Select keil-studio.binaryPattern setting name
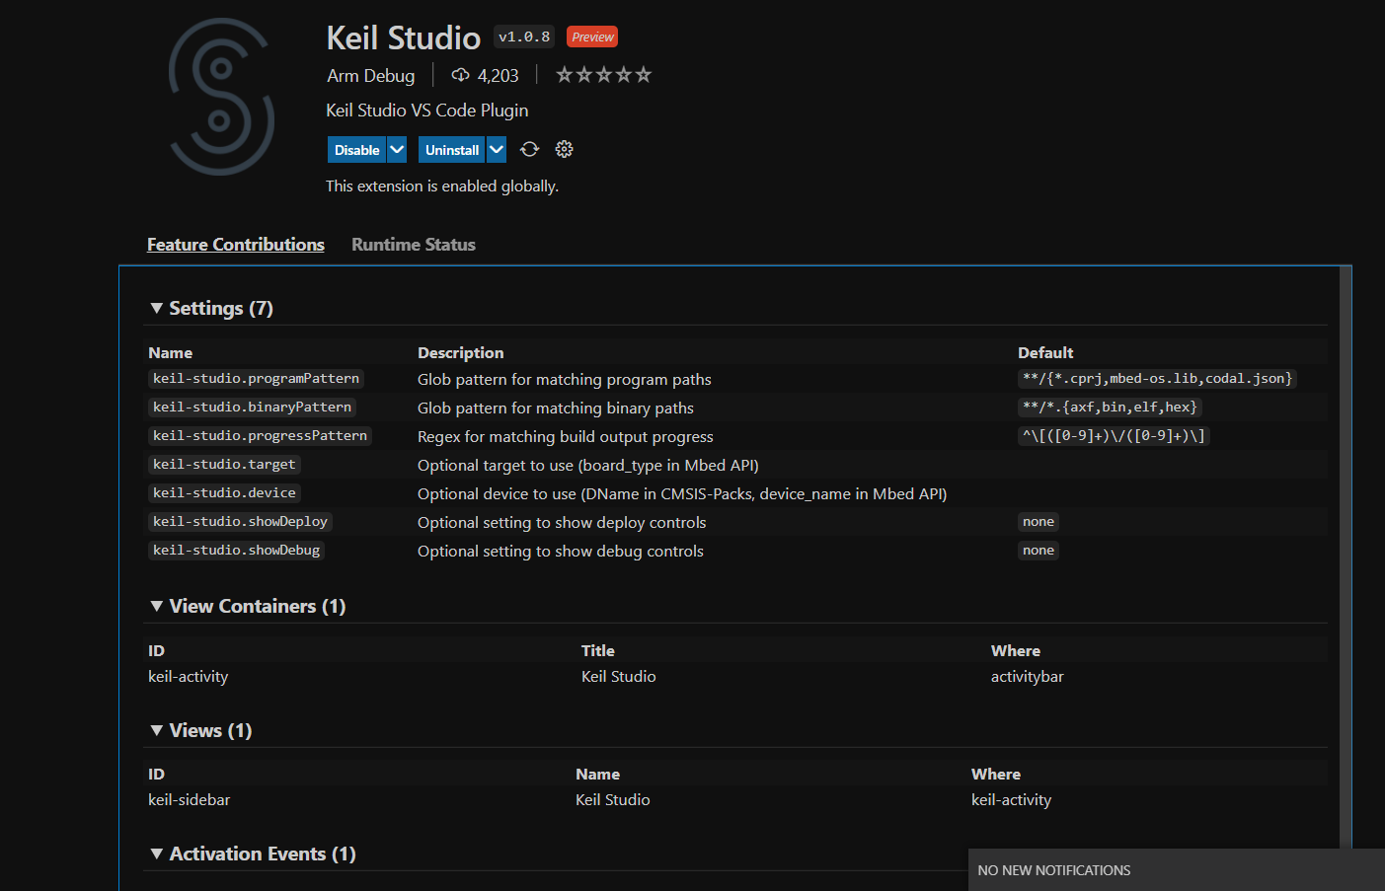 click(x=252, y=408)
